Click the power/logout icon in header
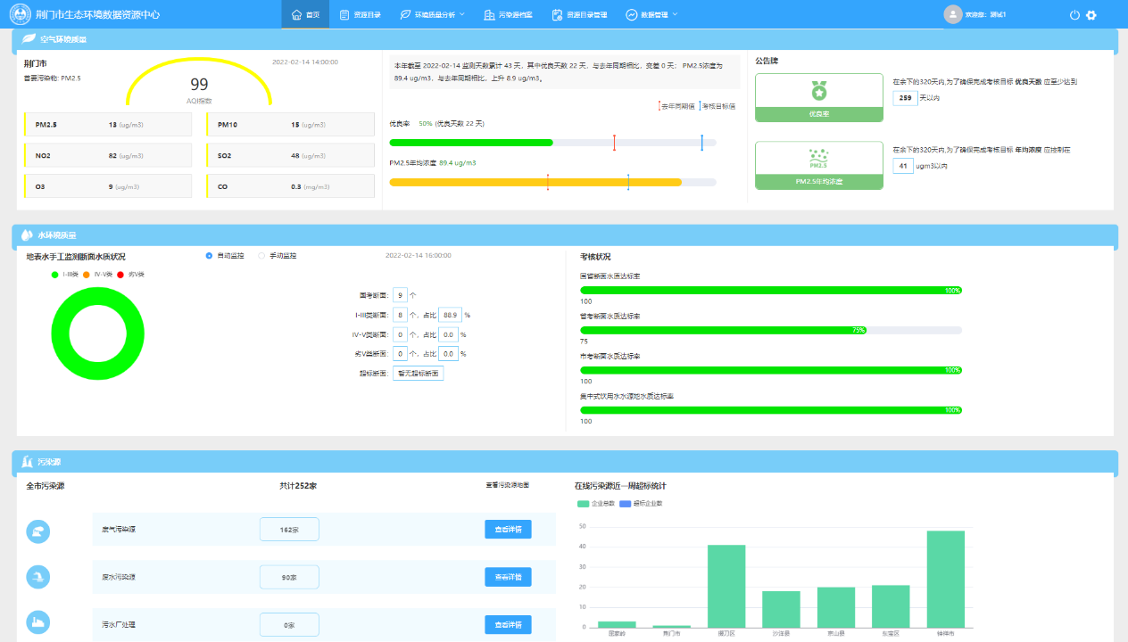This screenshot has width=1128, height=642. (x=1074, y=15)
